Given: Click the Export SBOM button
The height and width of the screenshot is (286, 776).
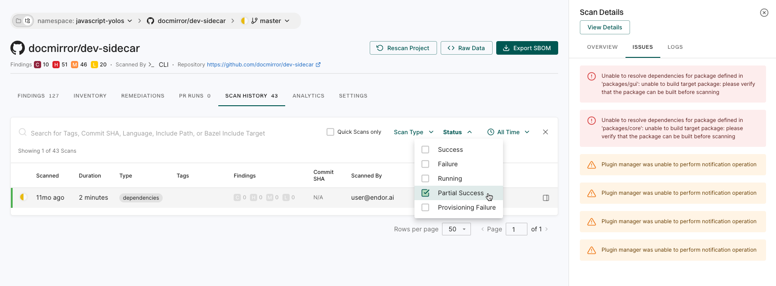Looking at the screenshot, I should [527, 48].
